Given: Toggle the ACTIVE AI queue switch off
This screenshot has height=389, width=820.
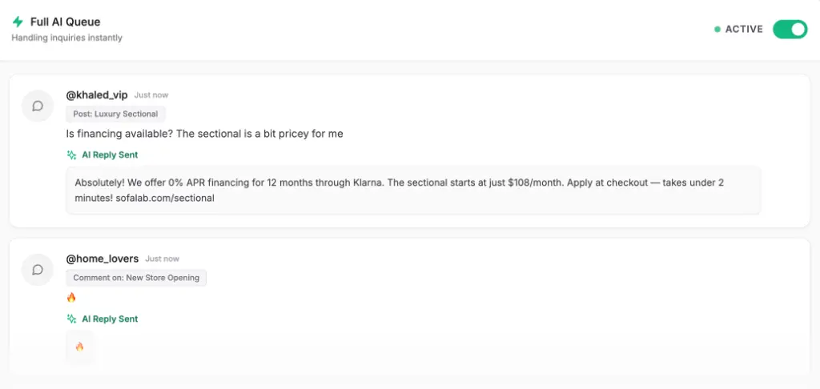Looking at the screenshot, I should point(790,30).
